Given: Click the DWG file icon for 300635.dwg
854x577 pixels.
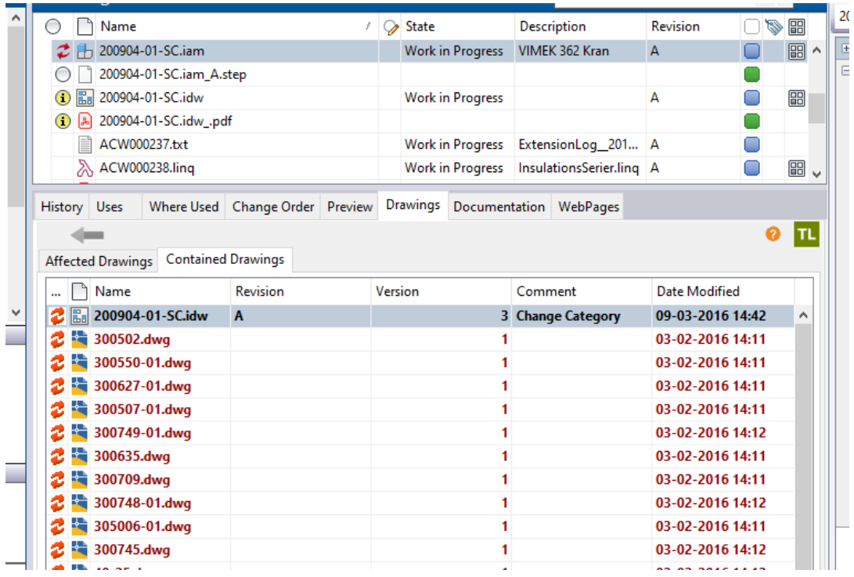Looking at the screenshot, I should pyautogui.click(x=79, y=456).
